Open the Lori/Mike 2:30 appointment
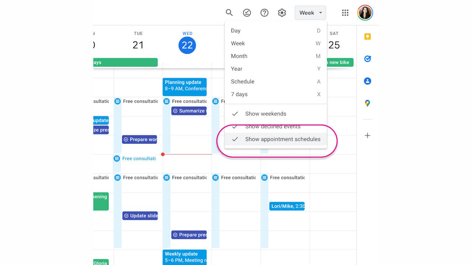This screenshot has height=265, width=472. [x=287, y=206]
